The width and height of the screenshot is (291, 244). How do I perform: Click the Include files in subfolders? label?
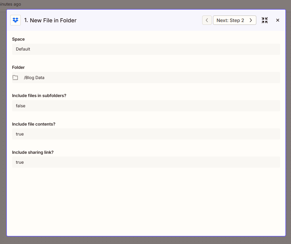click(x=39, y=95)
